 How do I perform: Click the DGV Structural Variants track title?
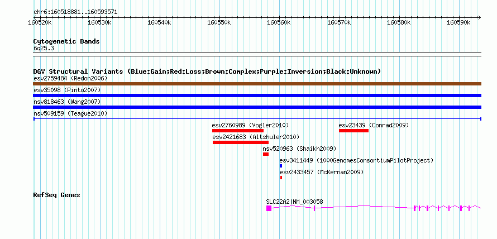coord(207,71)
